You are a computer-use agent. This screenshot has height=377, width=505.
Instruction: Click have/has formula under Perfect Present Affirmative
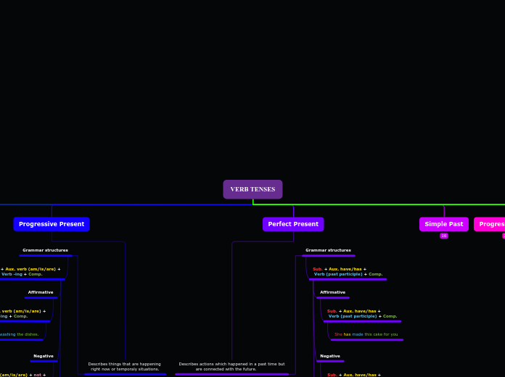pyautogui.click(x=362, y=314)
